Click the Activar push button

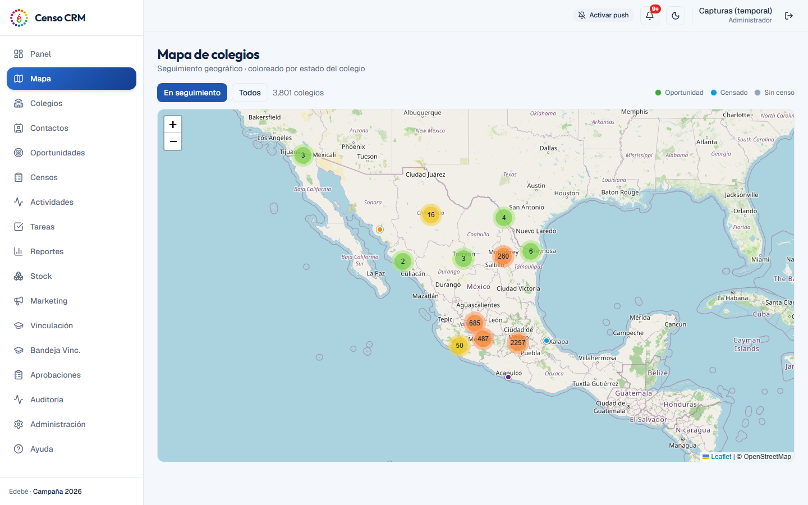tap(603, 15)
